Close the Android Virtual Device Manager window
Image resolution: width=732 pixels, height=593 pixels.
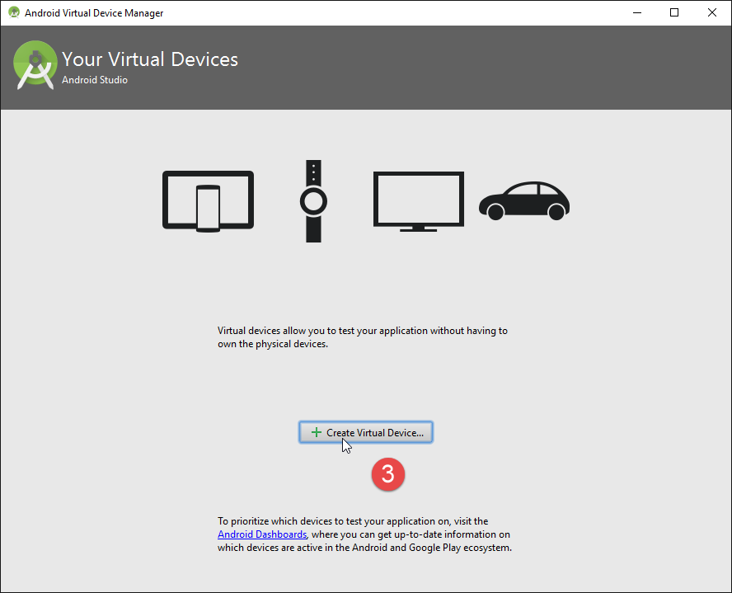coord(712,12)
